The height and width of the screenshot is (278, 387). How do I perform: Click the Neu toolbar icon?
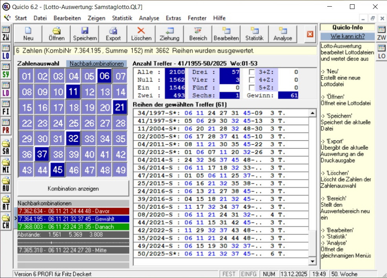click(28, 34)
